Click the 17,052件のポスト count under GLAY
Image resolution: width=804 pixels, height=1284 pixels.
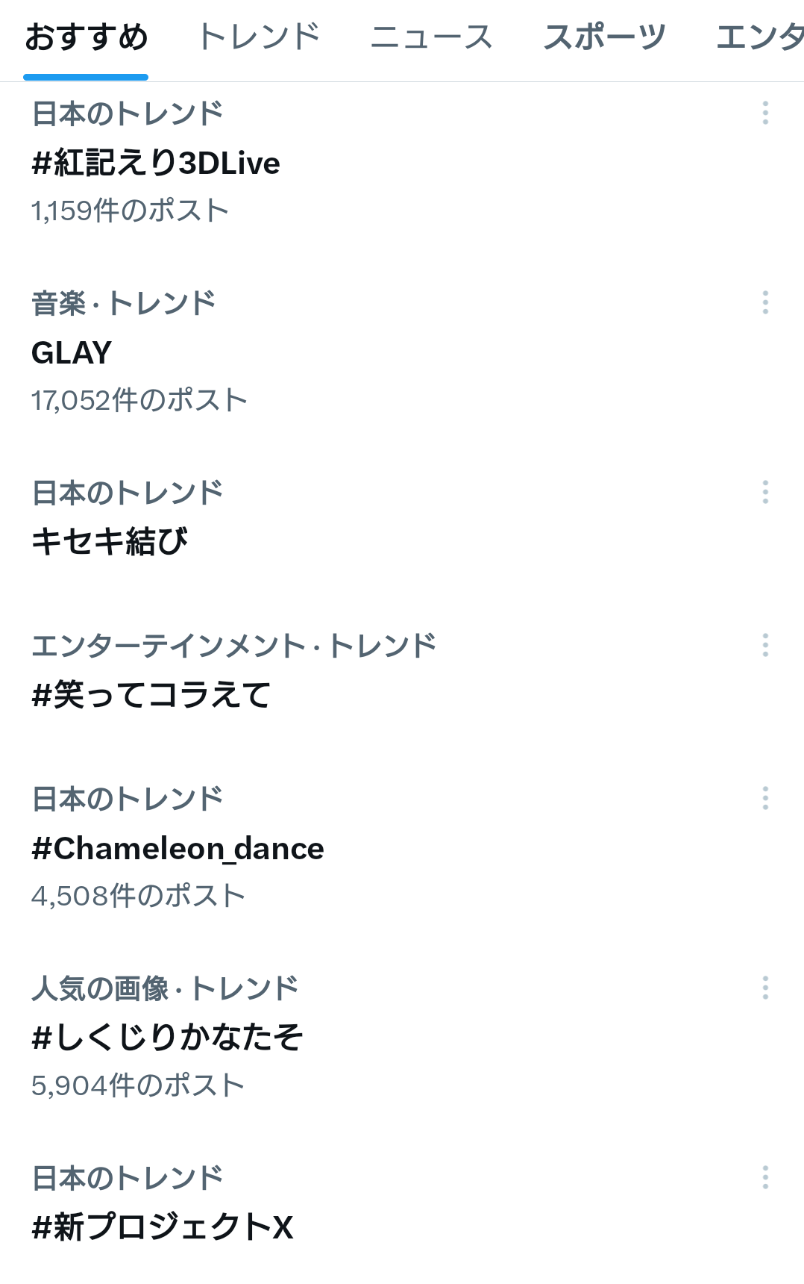click(139, 400)
